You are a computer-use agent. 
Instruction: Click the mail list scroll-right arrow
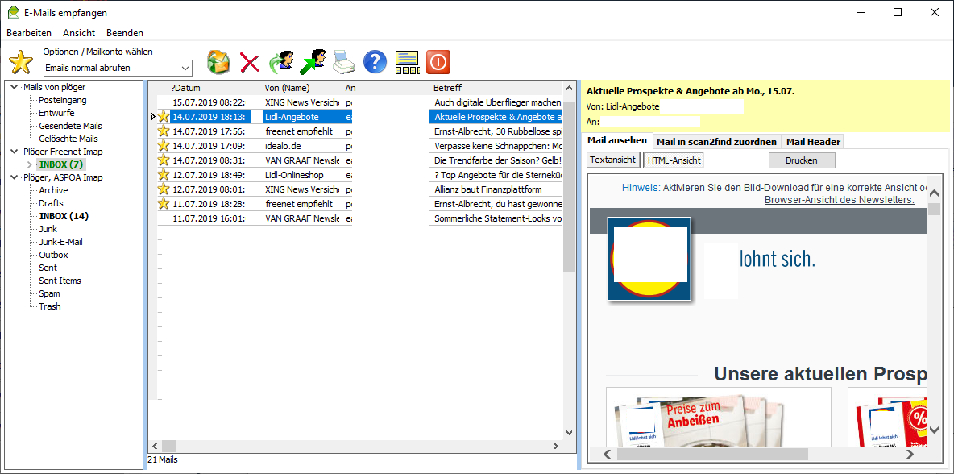pyautogui.click(x=555, y=446)
